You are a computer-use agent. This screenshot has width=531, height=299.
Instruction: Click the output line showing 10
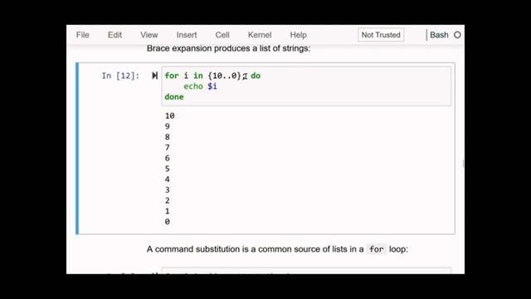point(169,115)
